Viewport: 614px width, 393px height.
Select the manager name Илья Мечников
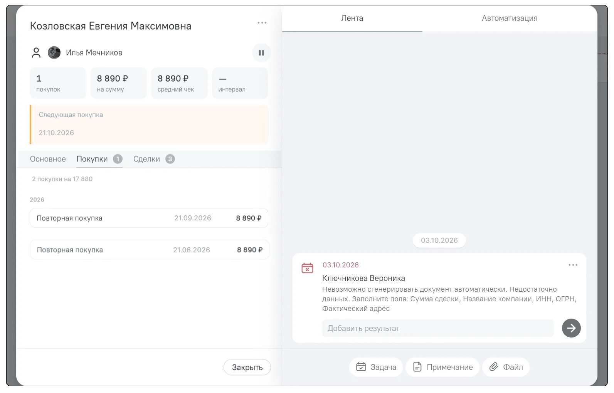pos(94,53)
